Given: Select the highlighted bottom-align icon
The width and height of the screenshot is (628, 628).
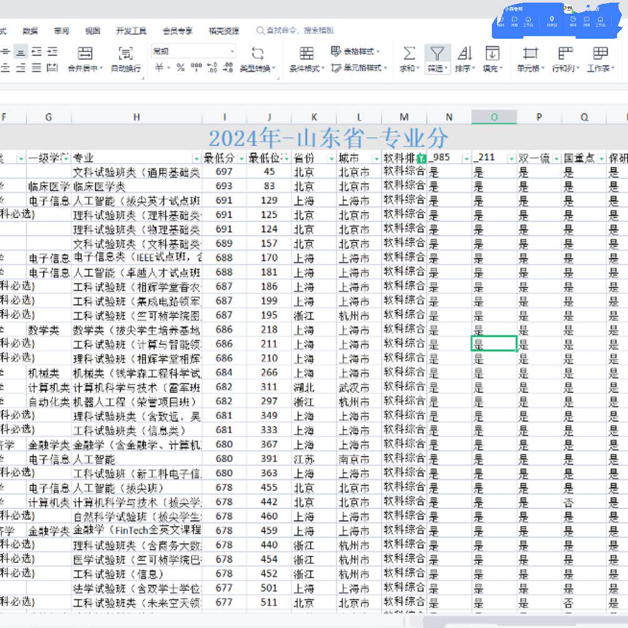Looking at the screenshot, I should click(x=21, y=52).
